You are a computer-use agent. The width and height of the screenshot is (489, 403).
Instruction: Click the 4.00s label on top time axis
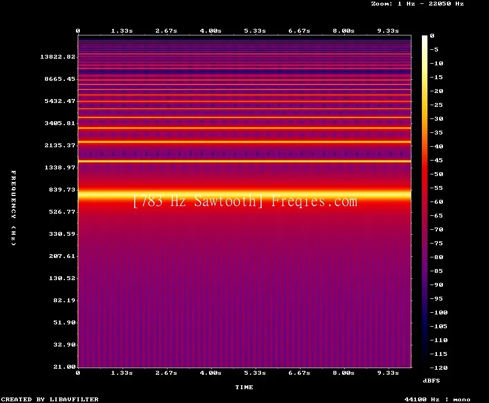[211, 31]
